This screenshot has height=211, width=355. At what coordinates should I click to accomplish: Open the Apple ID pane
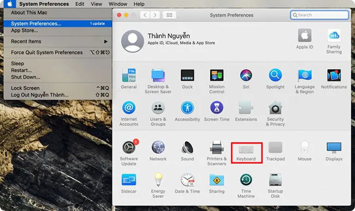pyautogui.click(x=305, y=38)
